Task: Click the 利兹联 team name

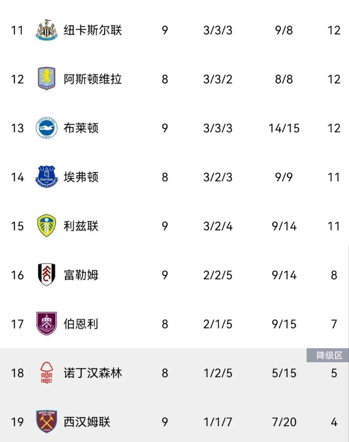Action: point(81,226)
